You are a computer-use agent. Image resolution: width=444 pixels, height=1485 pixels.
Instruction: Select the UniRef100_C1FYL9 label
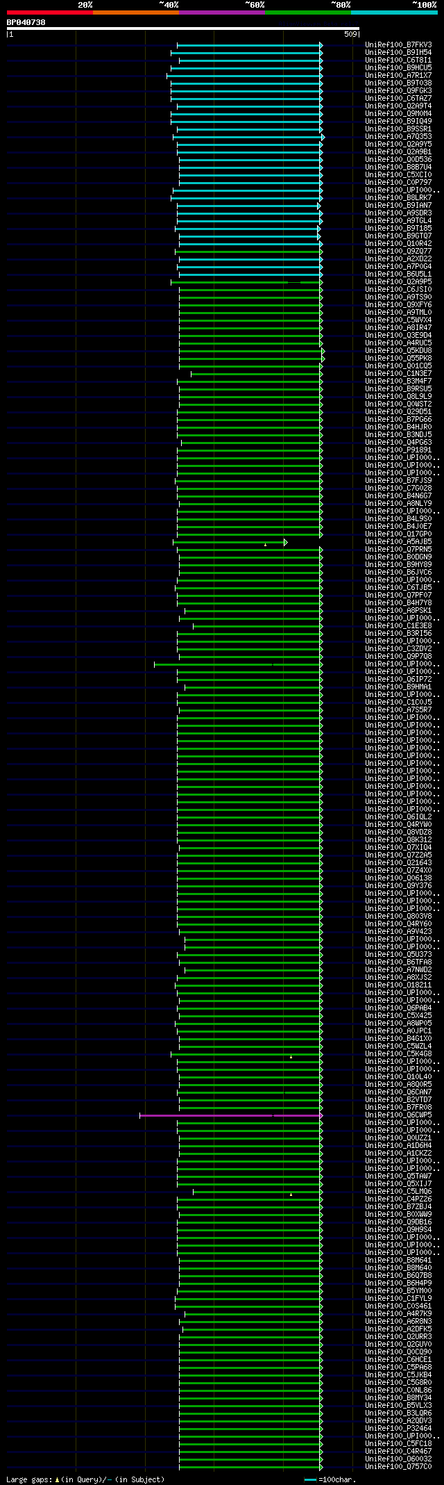coord(398,1299)
